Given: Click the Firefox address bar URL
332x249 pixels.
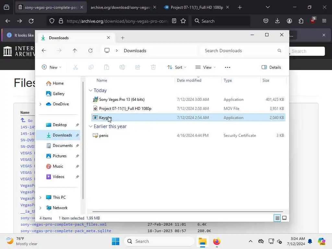Looking at the screenshot, I should 117,21.
